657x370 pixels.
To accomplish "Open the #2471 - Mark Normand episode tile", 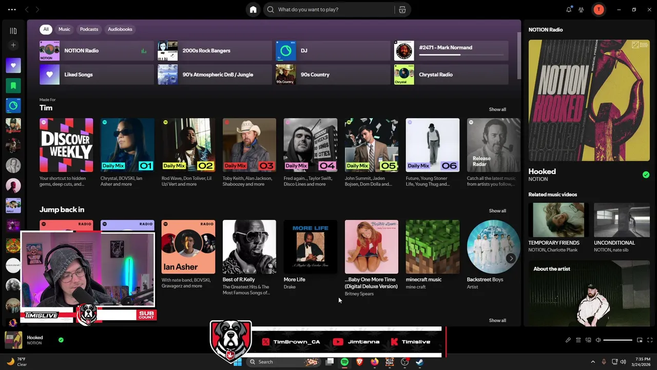I will pos(451,51).
